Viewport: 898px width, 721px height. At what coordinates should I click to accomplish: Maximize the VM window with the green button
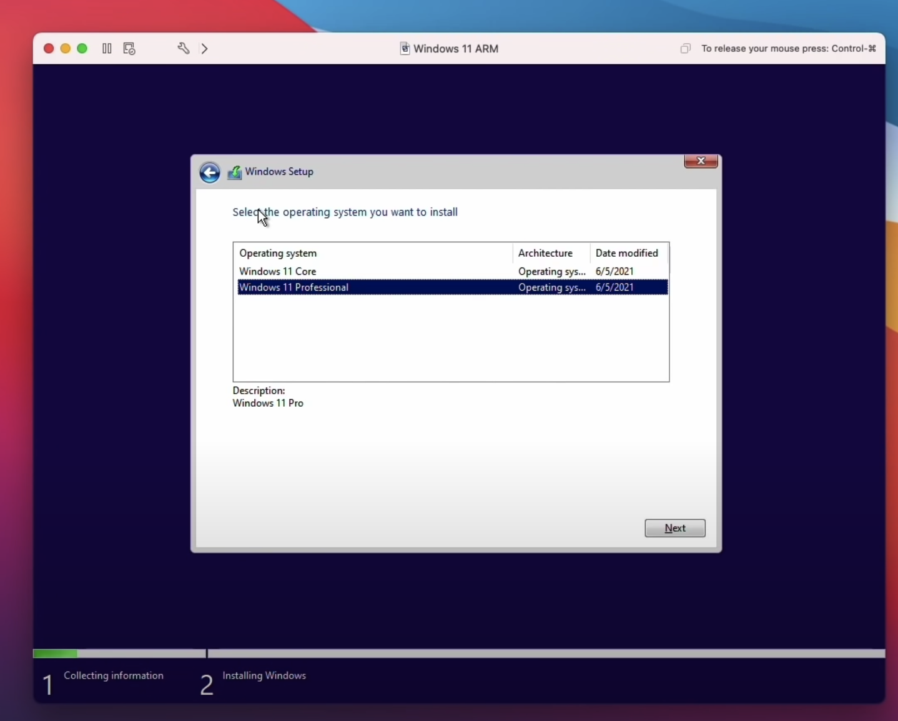(82, 48)
